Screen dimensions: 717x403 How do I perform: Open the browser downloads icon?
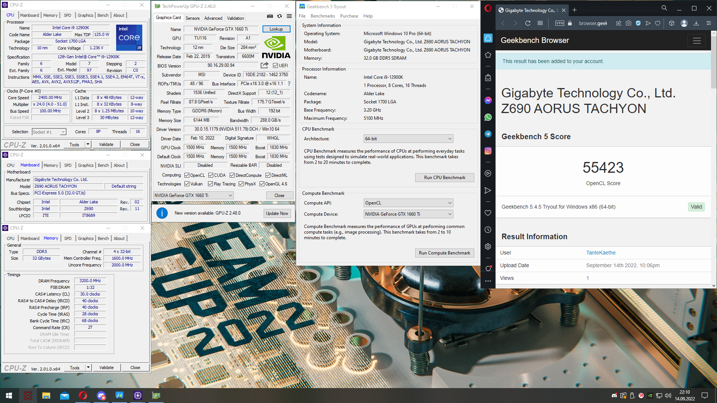696,23
